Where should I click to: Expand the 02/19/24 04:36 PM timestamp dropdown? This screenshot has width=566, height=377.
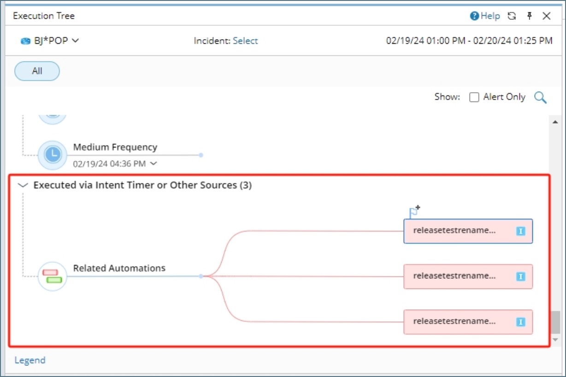[x=153, y=163]
